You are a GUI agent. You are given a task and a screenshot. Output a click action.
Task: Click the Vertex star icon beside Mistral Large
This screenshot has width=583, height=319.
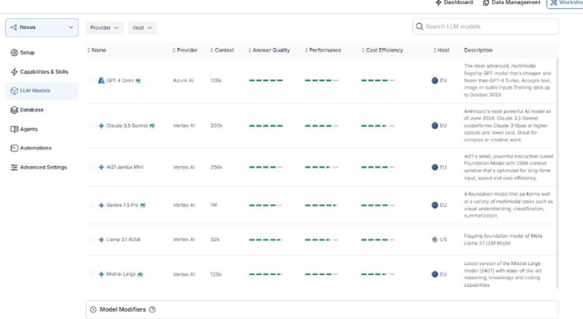(x=101, y=274)
